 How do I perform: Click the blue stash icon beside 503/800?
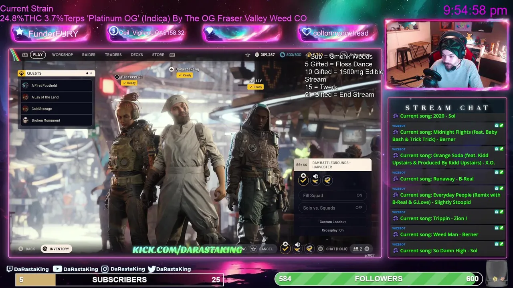[x=282, y=55]
